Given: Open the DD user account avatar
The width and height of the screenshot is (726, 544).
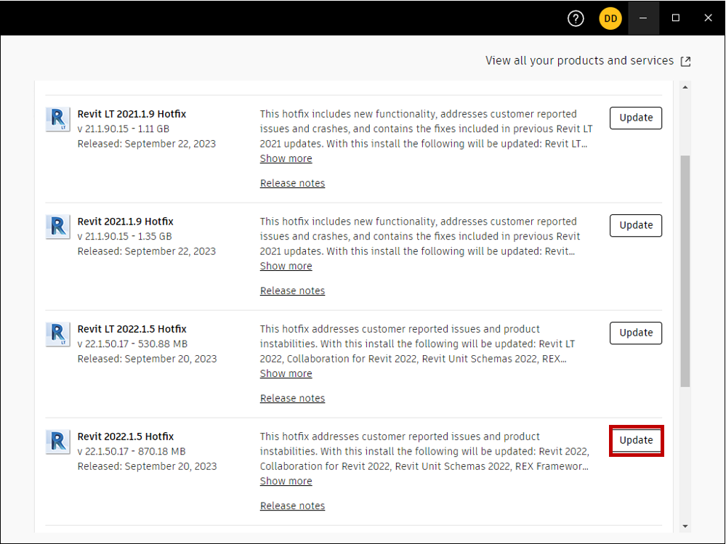Looking at the screenshot, I should [x=610, y=18].
